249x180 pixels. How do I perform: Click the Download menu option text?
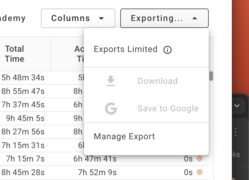(158, 81)
